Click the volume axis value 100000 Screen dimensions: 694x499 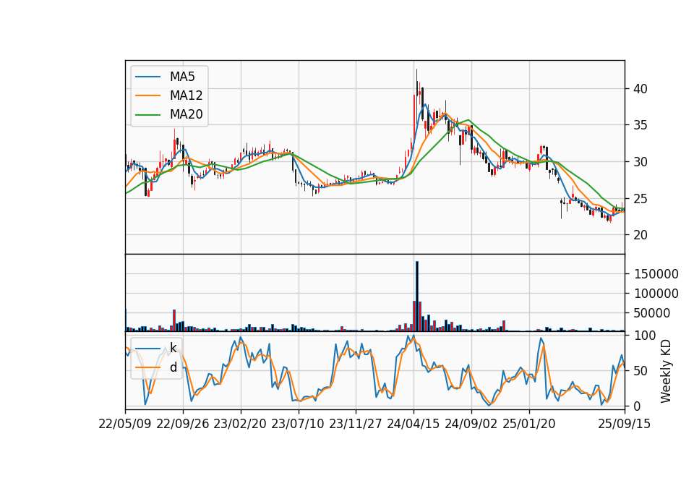pyautogui.click(x=656, y=294)
